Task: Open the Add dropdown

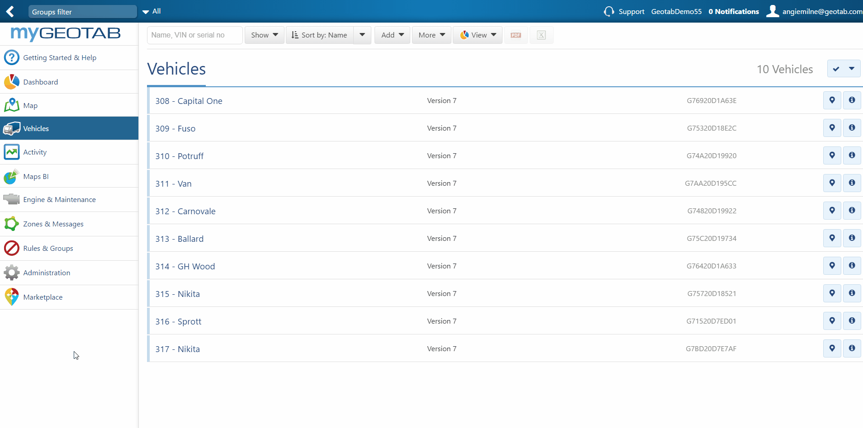Action: (x=392, y=35)
